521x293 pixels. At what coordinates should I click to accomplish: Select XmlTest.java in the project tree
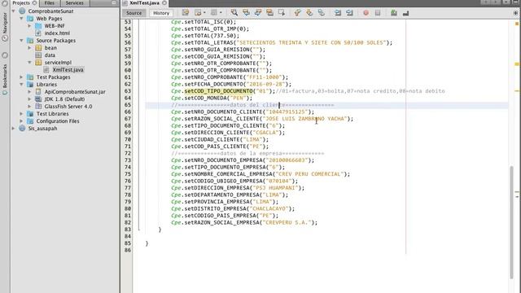click(x=68, y=70)
